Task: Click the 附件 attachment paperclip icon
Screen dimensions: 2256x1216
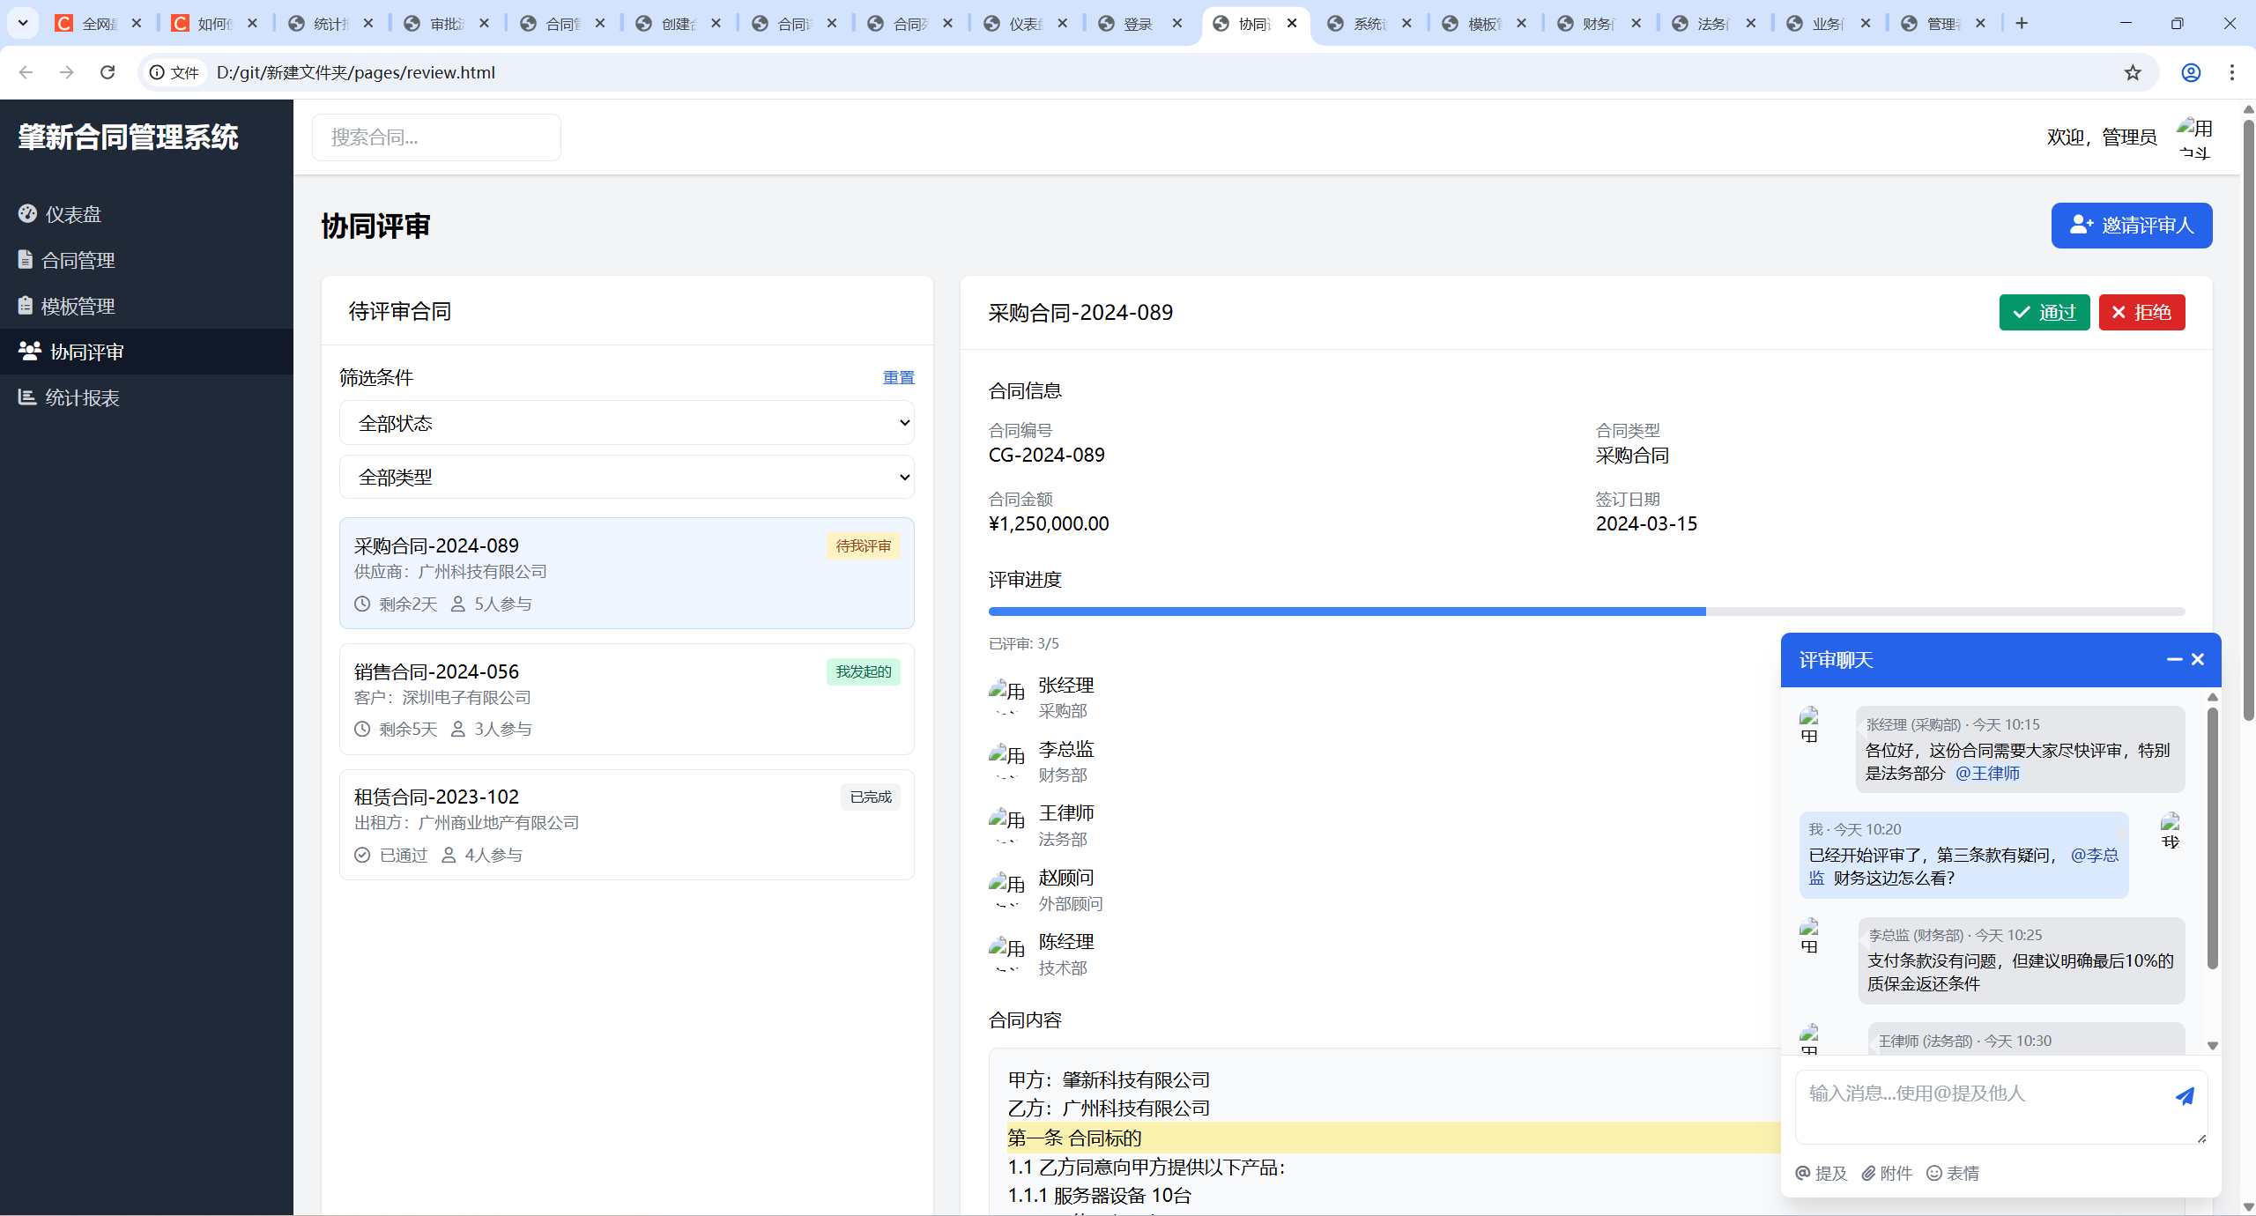Action: 1869,1173
